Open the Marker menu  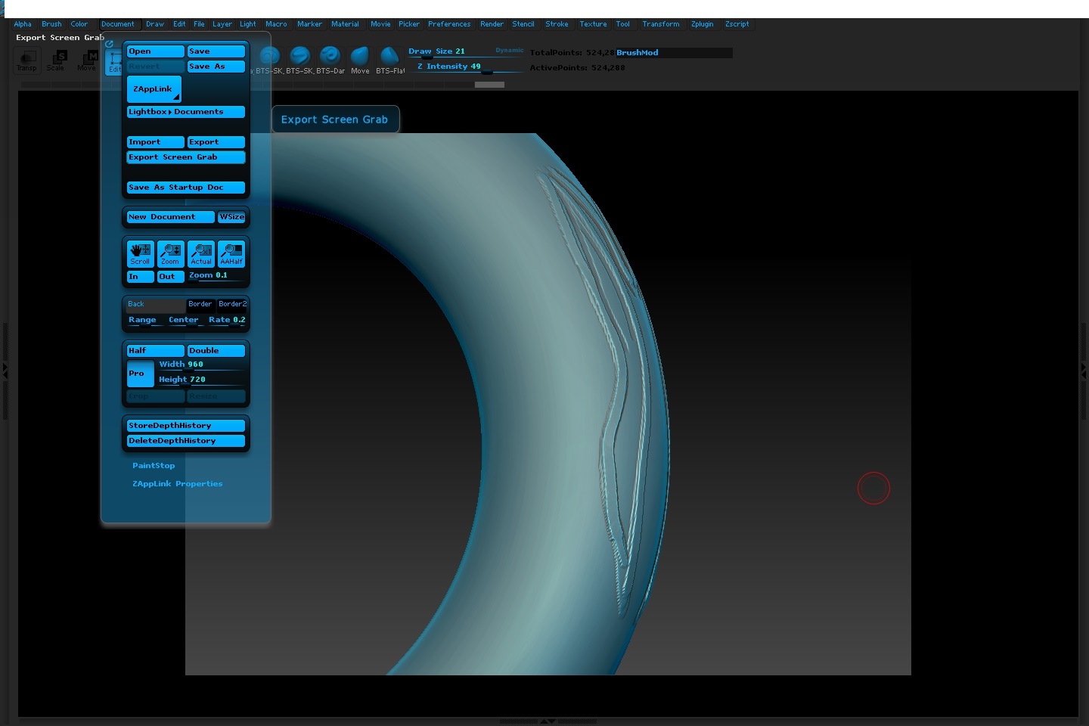(309, 24)
